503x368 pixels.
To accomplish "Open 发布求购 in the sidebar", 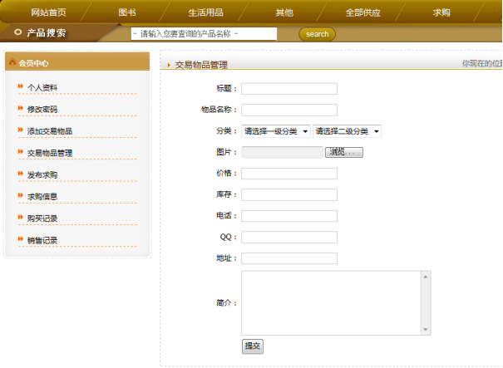I will (42, 174).
